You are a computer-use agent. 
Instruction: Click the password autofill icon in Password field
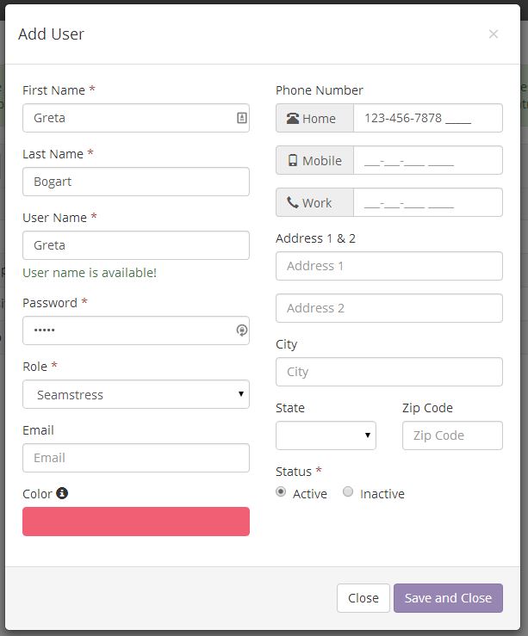[x=241, y=330]
